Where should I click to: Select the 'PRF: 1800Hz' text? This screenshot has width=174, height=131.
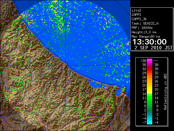[142, 28]
